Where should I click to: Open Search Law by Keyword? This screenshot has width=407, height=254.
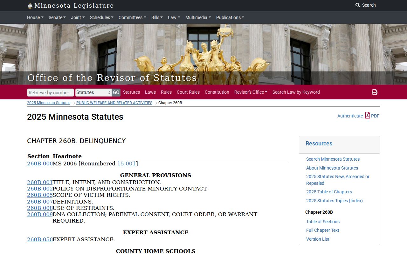(296, 92)
